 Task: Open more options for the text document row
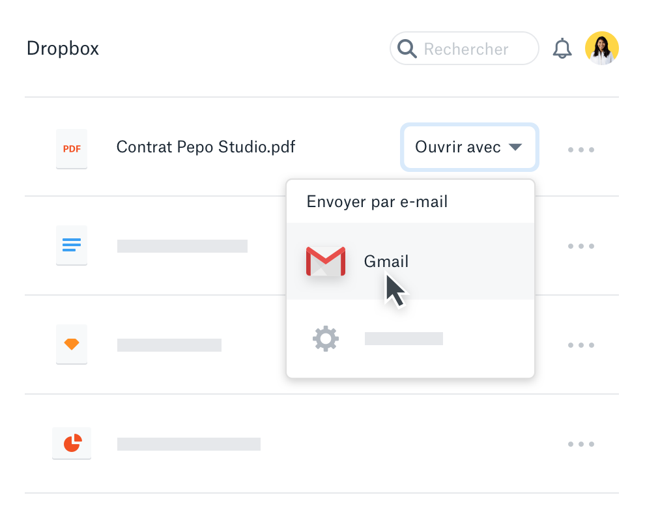click(x=581, y=246)
